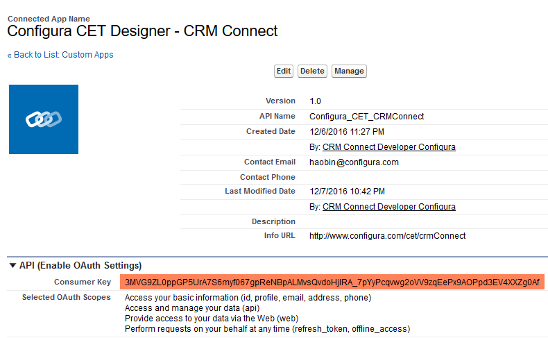
Task: Select the highlighted Consumer Key value
Action: tap(332, 282)
